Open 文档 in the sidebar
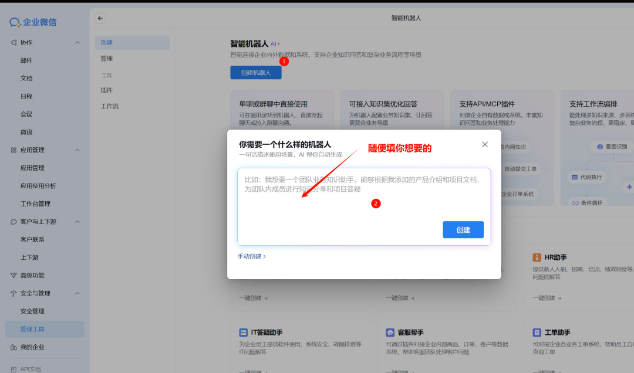The width and height of the screenshot is (634, 373). coord(26,78)
